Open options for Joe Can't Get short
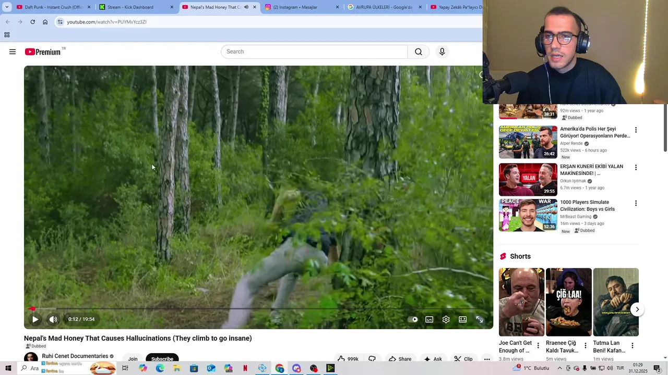This screenshot has width=668, height=375. pyautogui.click(x=538, y=345)
